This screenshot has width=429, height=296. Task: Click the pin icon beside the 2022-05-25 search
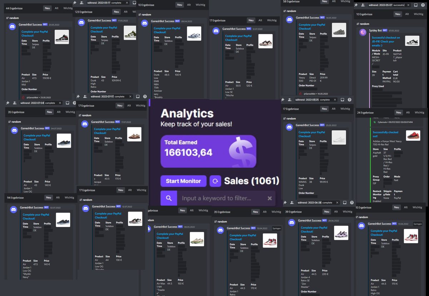(282, 100)
